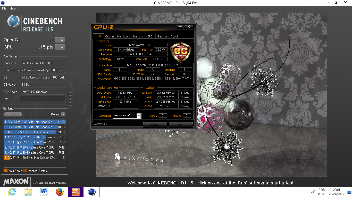
Task: Select ranking entry 4C/8T @ 2.80 GHz Core i7
Action: tap(35, 153)
